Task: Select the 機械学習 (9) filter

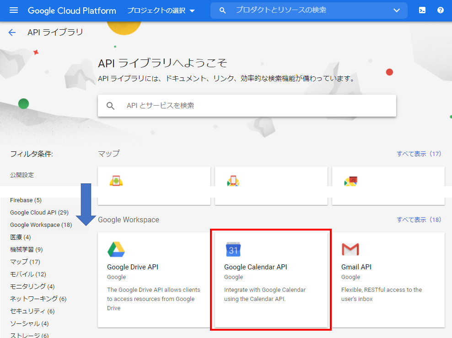Action: click(26, 249)
